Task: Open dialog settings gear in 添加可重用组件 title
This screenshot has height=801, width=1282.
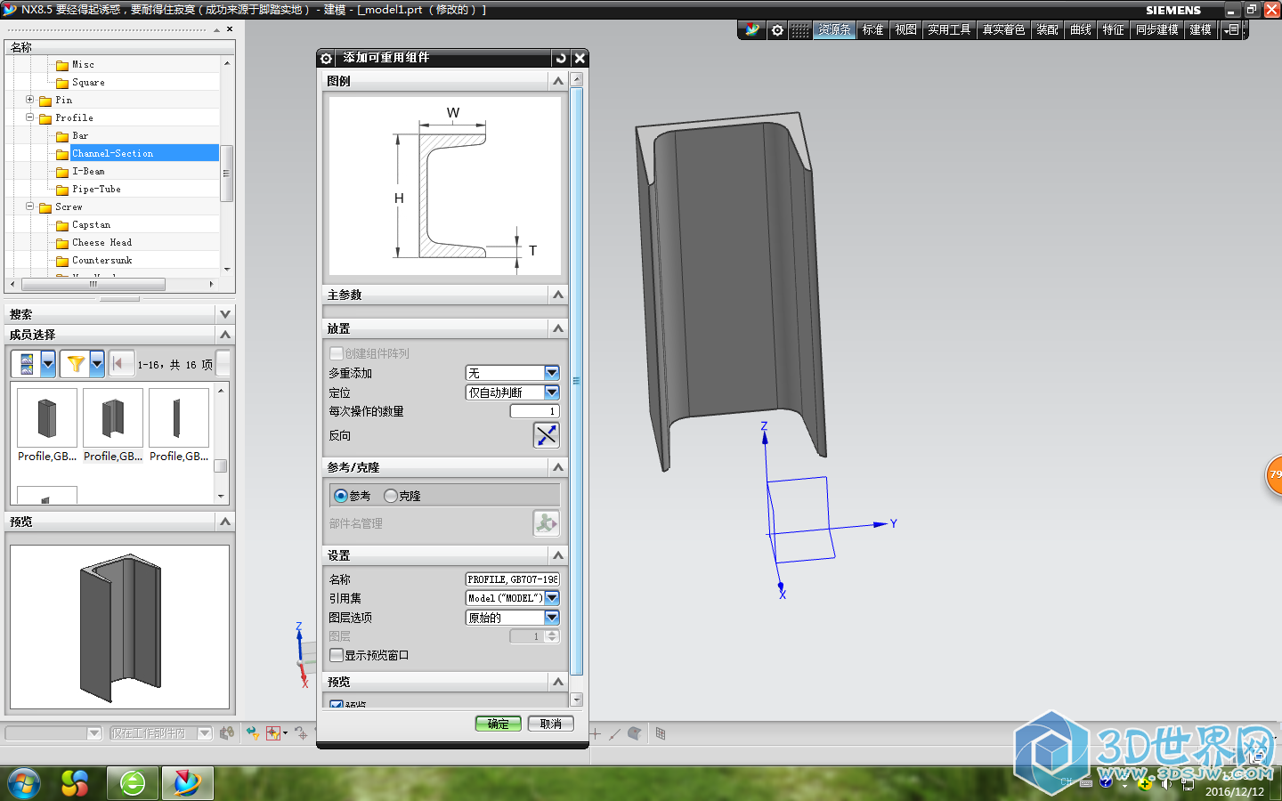Action: click(326, 58)
